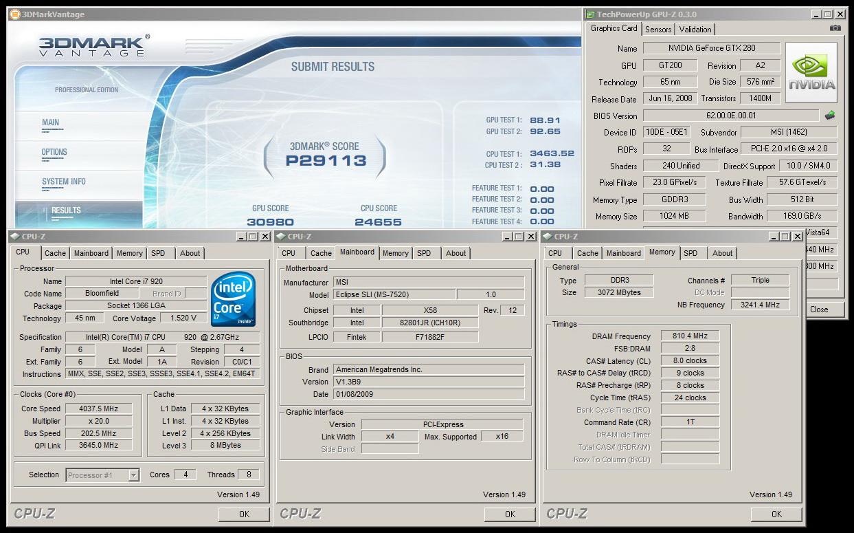Click the BIOS Date value 01/08/2009

[428, 394]
